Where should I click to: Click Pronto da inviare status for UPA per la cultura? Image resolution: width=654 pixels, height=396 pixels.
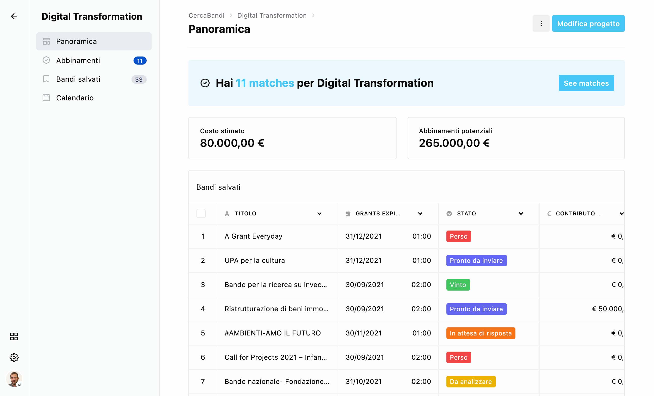(x=476, y=261)
